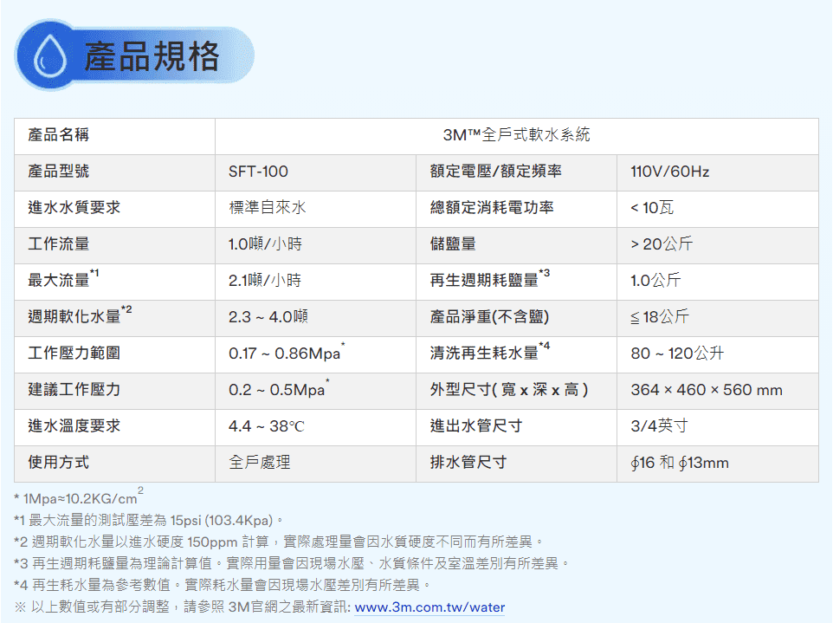Select the 80 ~ 120公升 regeneration water value

(x=677, y=354)
